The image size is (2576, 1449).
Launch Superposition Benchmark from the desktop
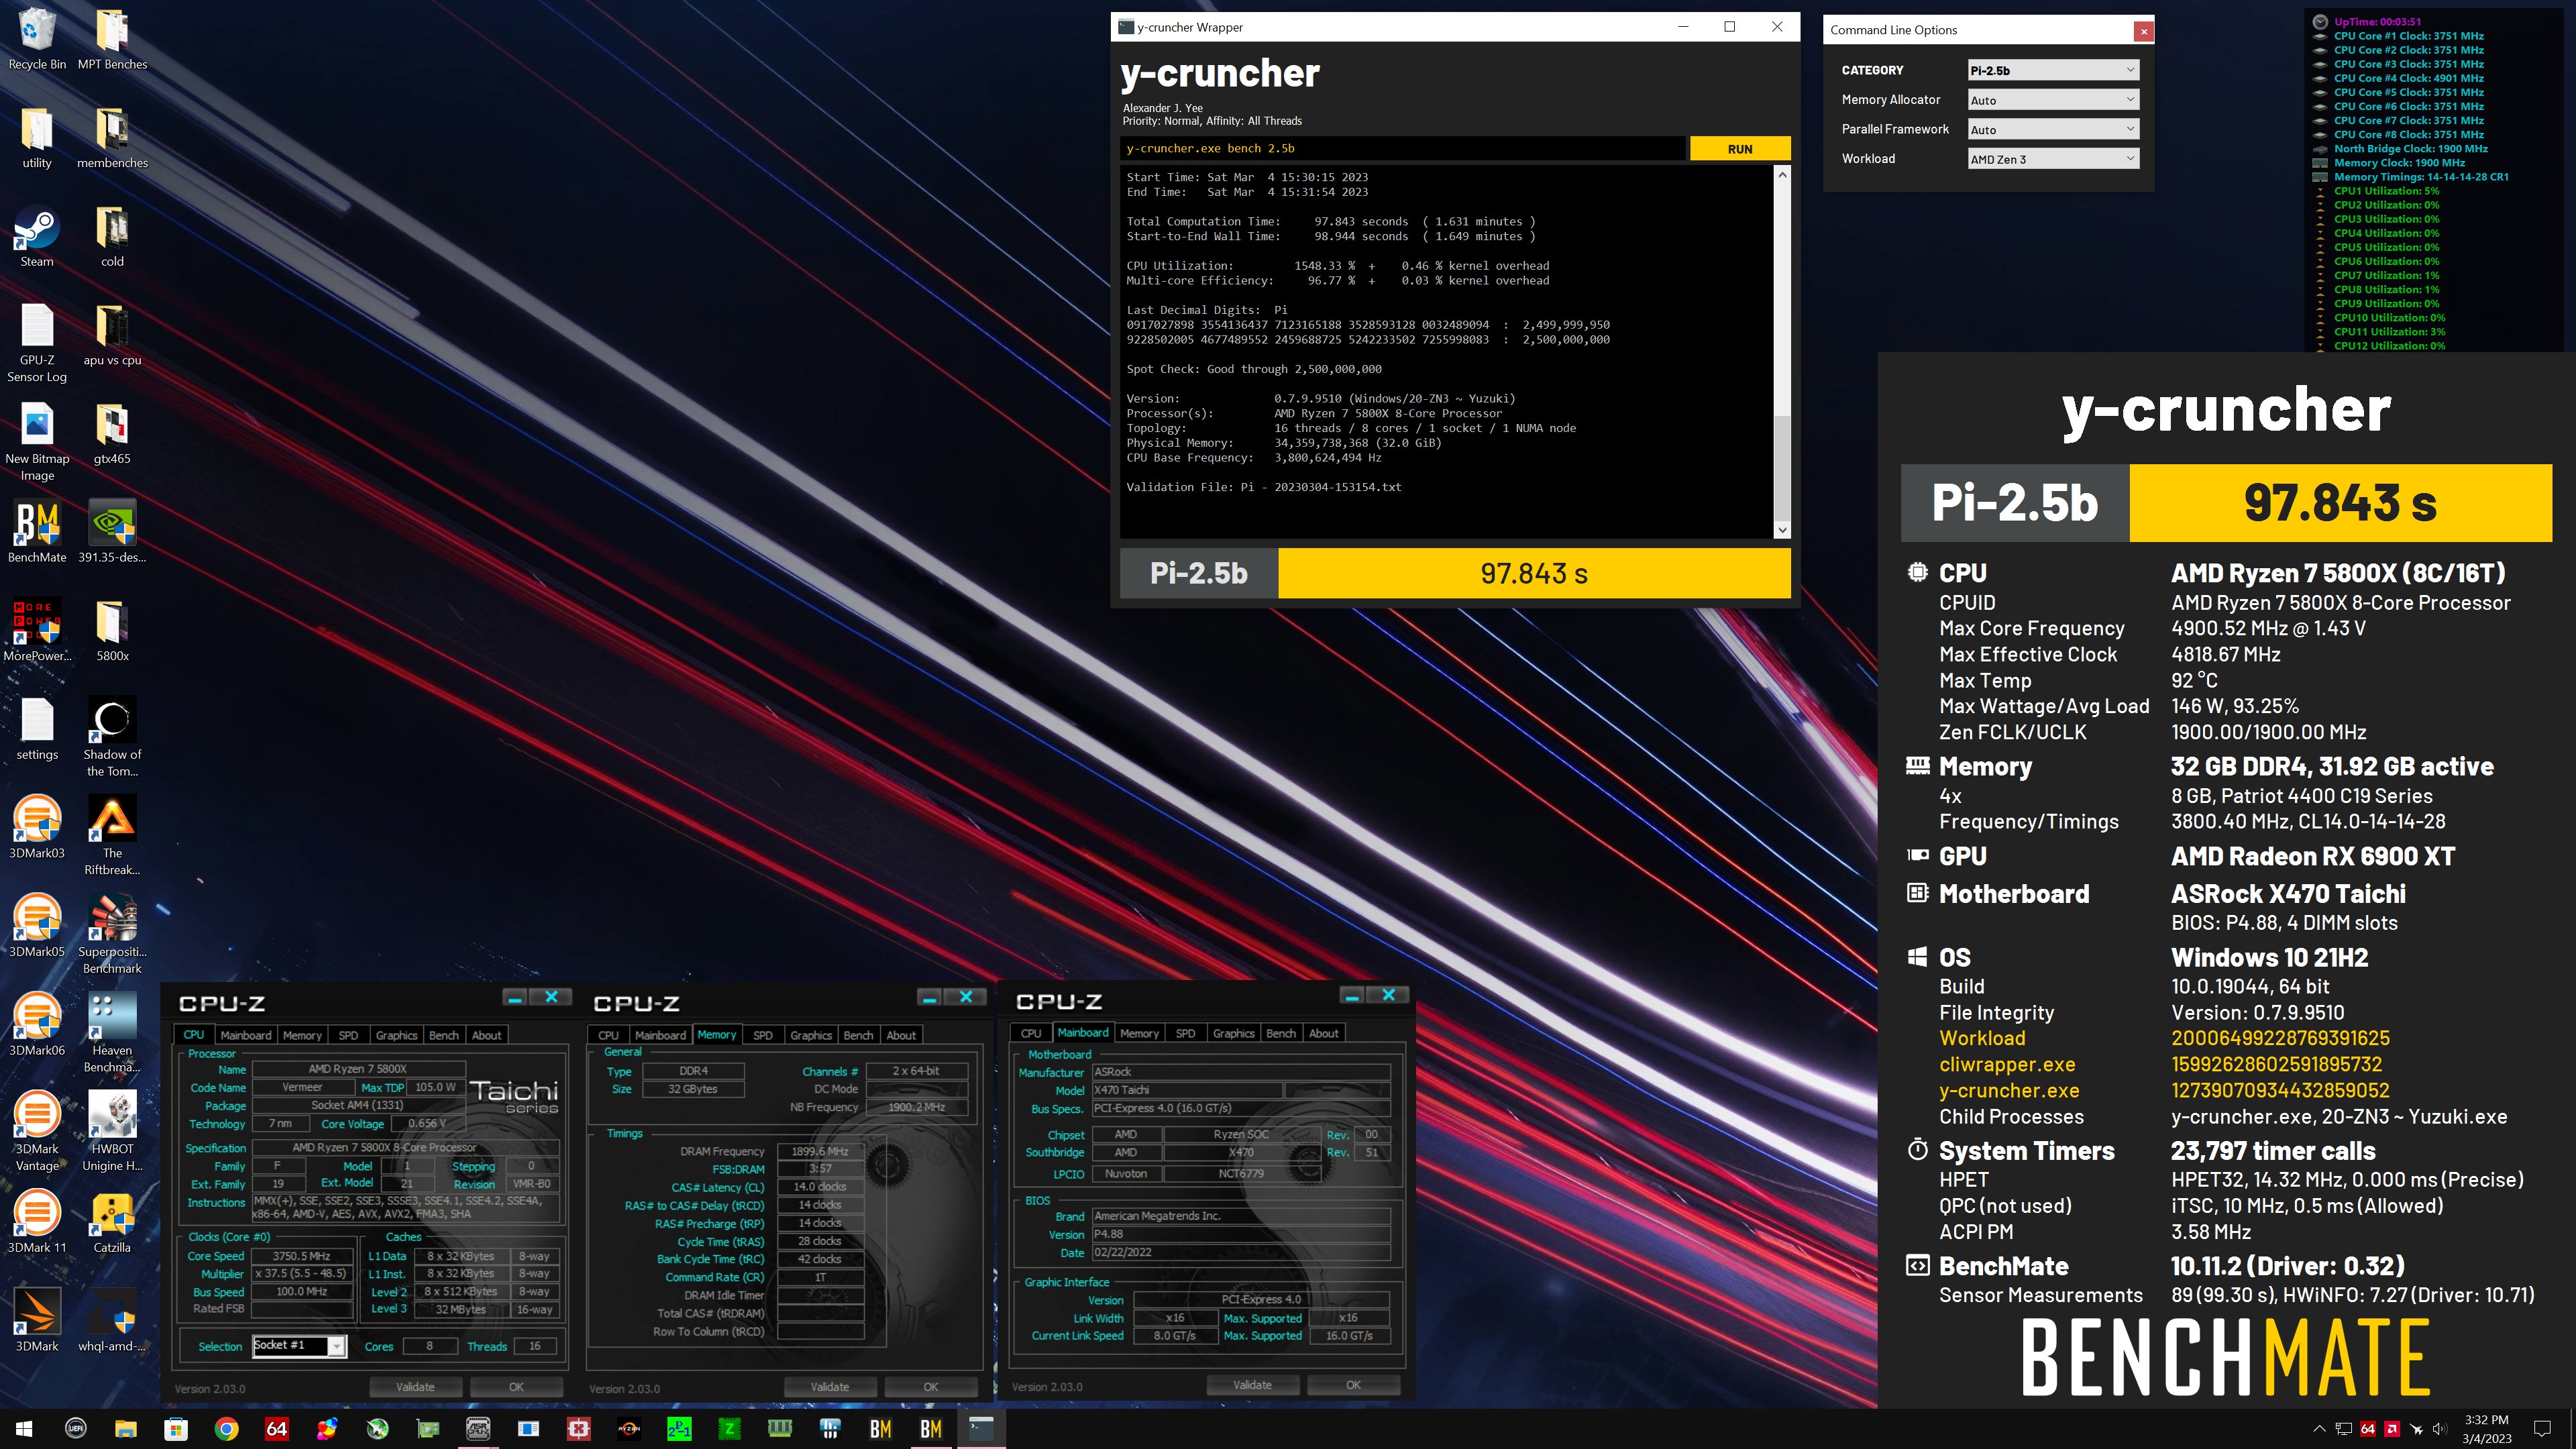click(112, 935)
